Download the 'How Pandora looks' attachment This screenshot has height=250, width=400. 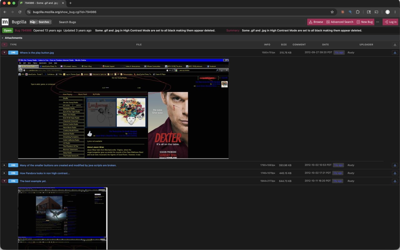[395, 173]
